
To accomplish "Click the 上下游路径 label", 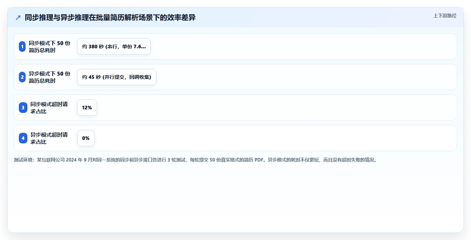I will pyautogui.click(x=445, y=16).
